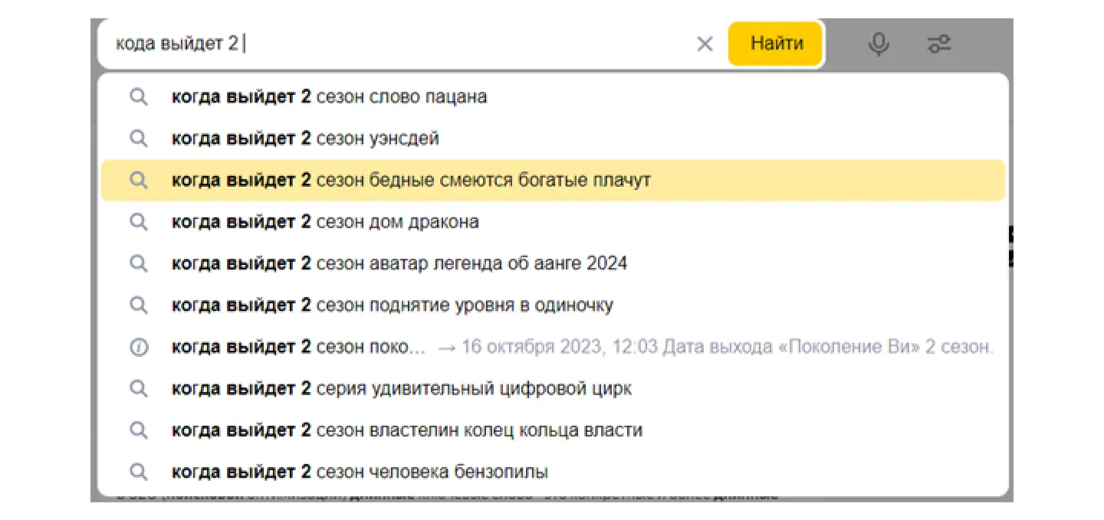The height and width of the screenshot is (520, 1104).
Task: Click magnifier icon beside 'кольца власти'
Action: pyautogui.click(x=139, y=430)
